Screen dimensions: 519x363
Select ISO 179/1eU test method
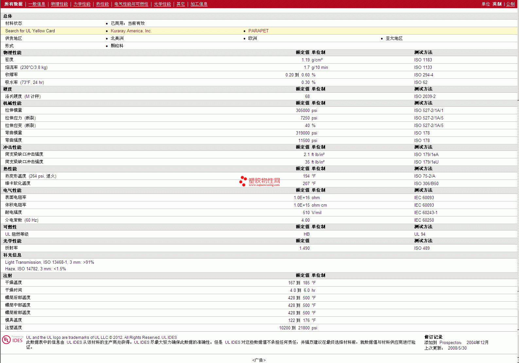tap(426, 162)
